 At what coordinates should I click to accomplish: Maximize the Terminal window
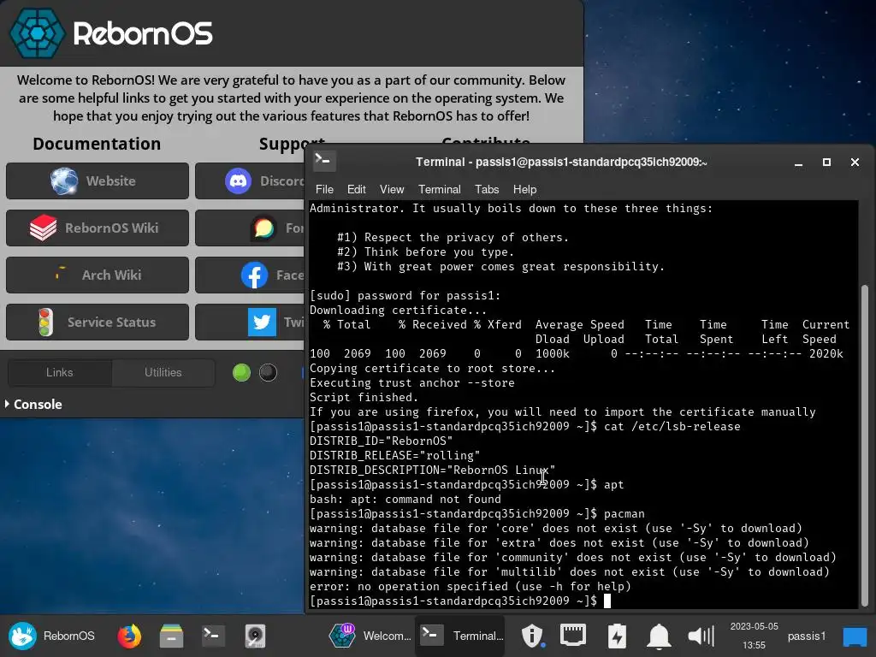tap(826, 162)
